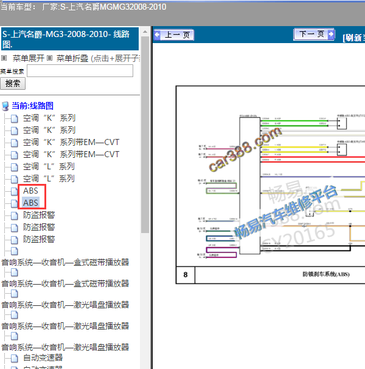Open second 空调 "K" 系列 entry
This screenshot has height=369, width=365.
49,130
